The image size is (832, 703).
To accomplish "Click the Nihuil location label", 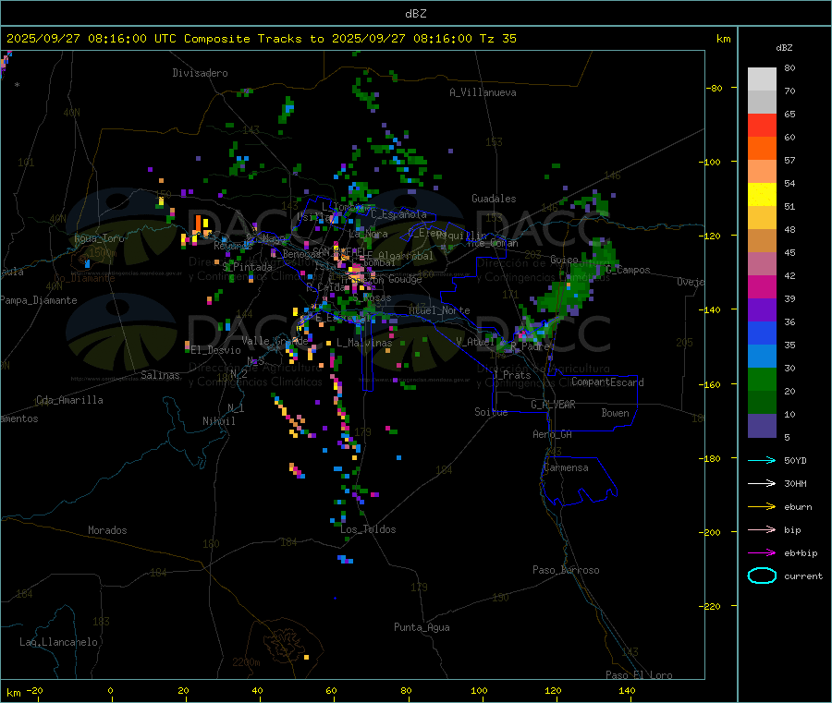I will [x=218, y=421].
